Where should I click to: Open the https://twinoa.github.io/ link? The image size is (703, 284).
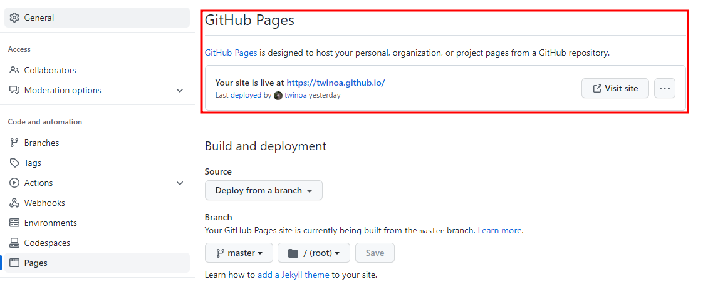[x=336, y=83]
